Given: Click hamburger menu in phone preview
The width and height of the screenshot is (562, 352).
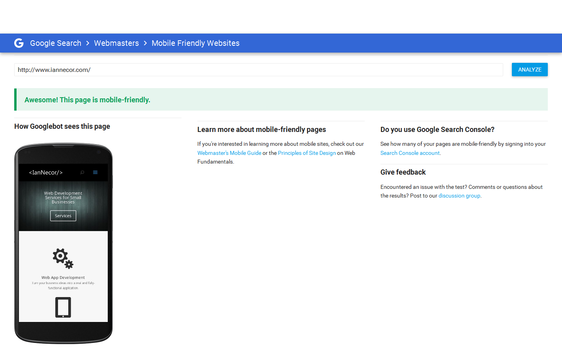Looking at the screenshot, I should 95,172.
